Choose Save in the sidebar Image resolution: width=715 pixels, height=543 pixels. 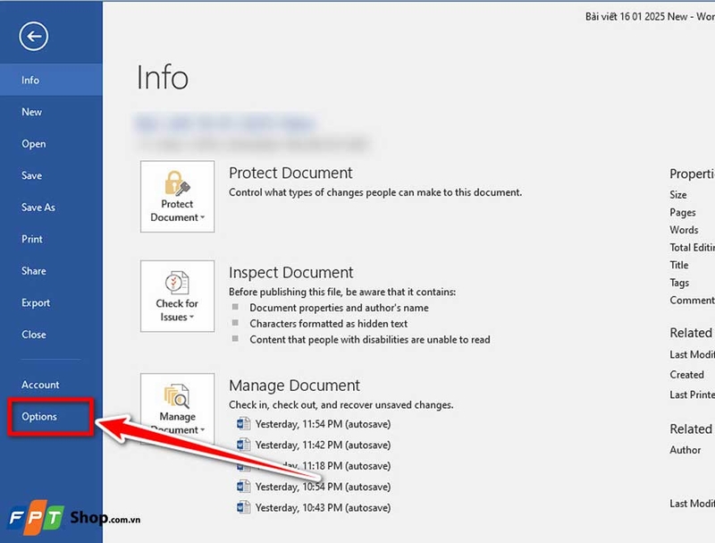click(x=51, y=175)
